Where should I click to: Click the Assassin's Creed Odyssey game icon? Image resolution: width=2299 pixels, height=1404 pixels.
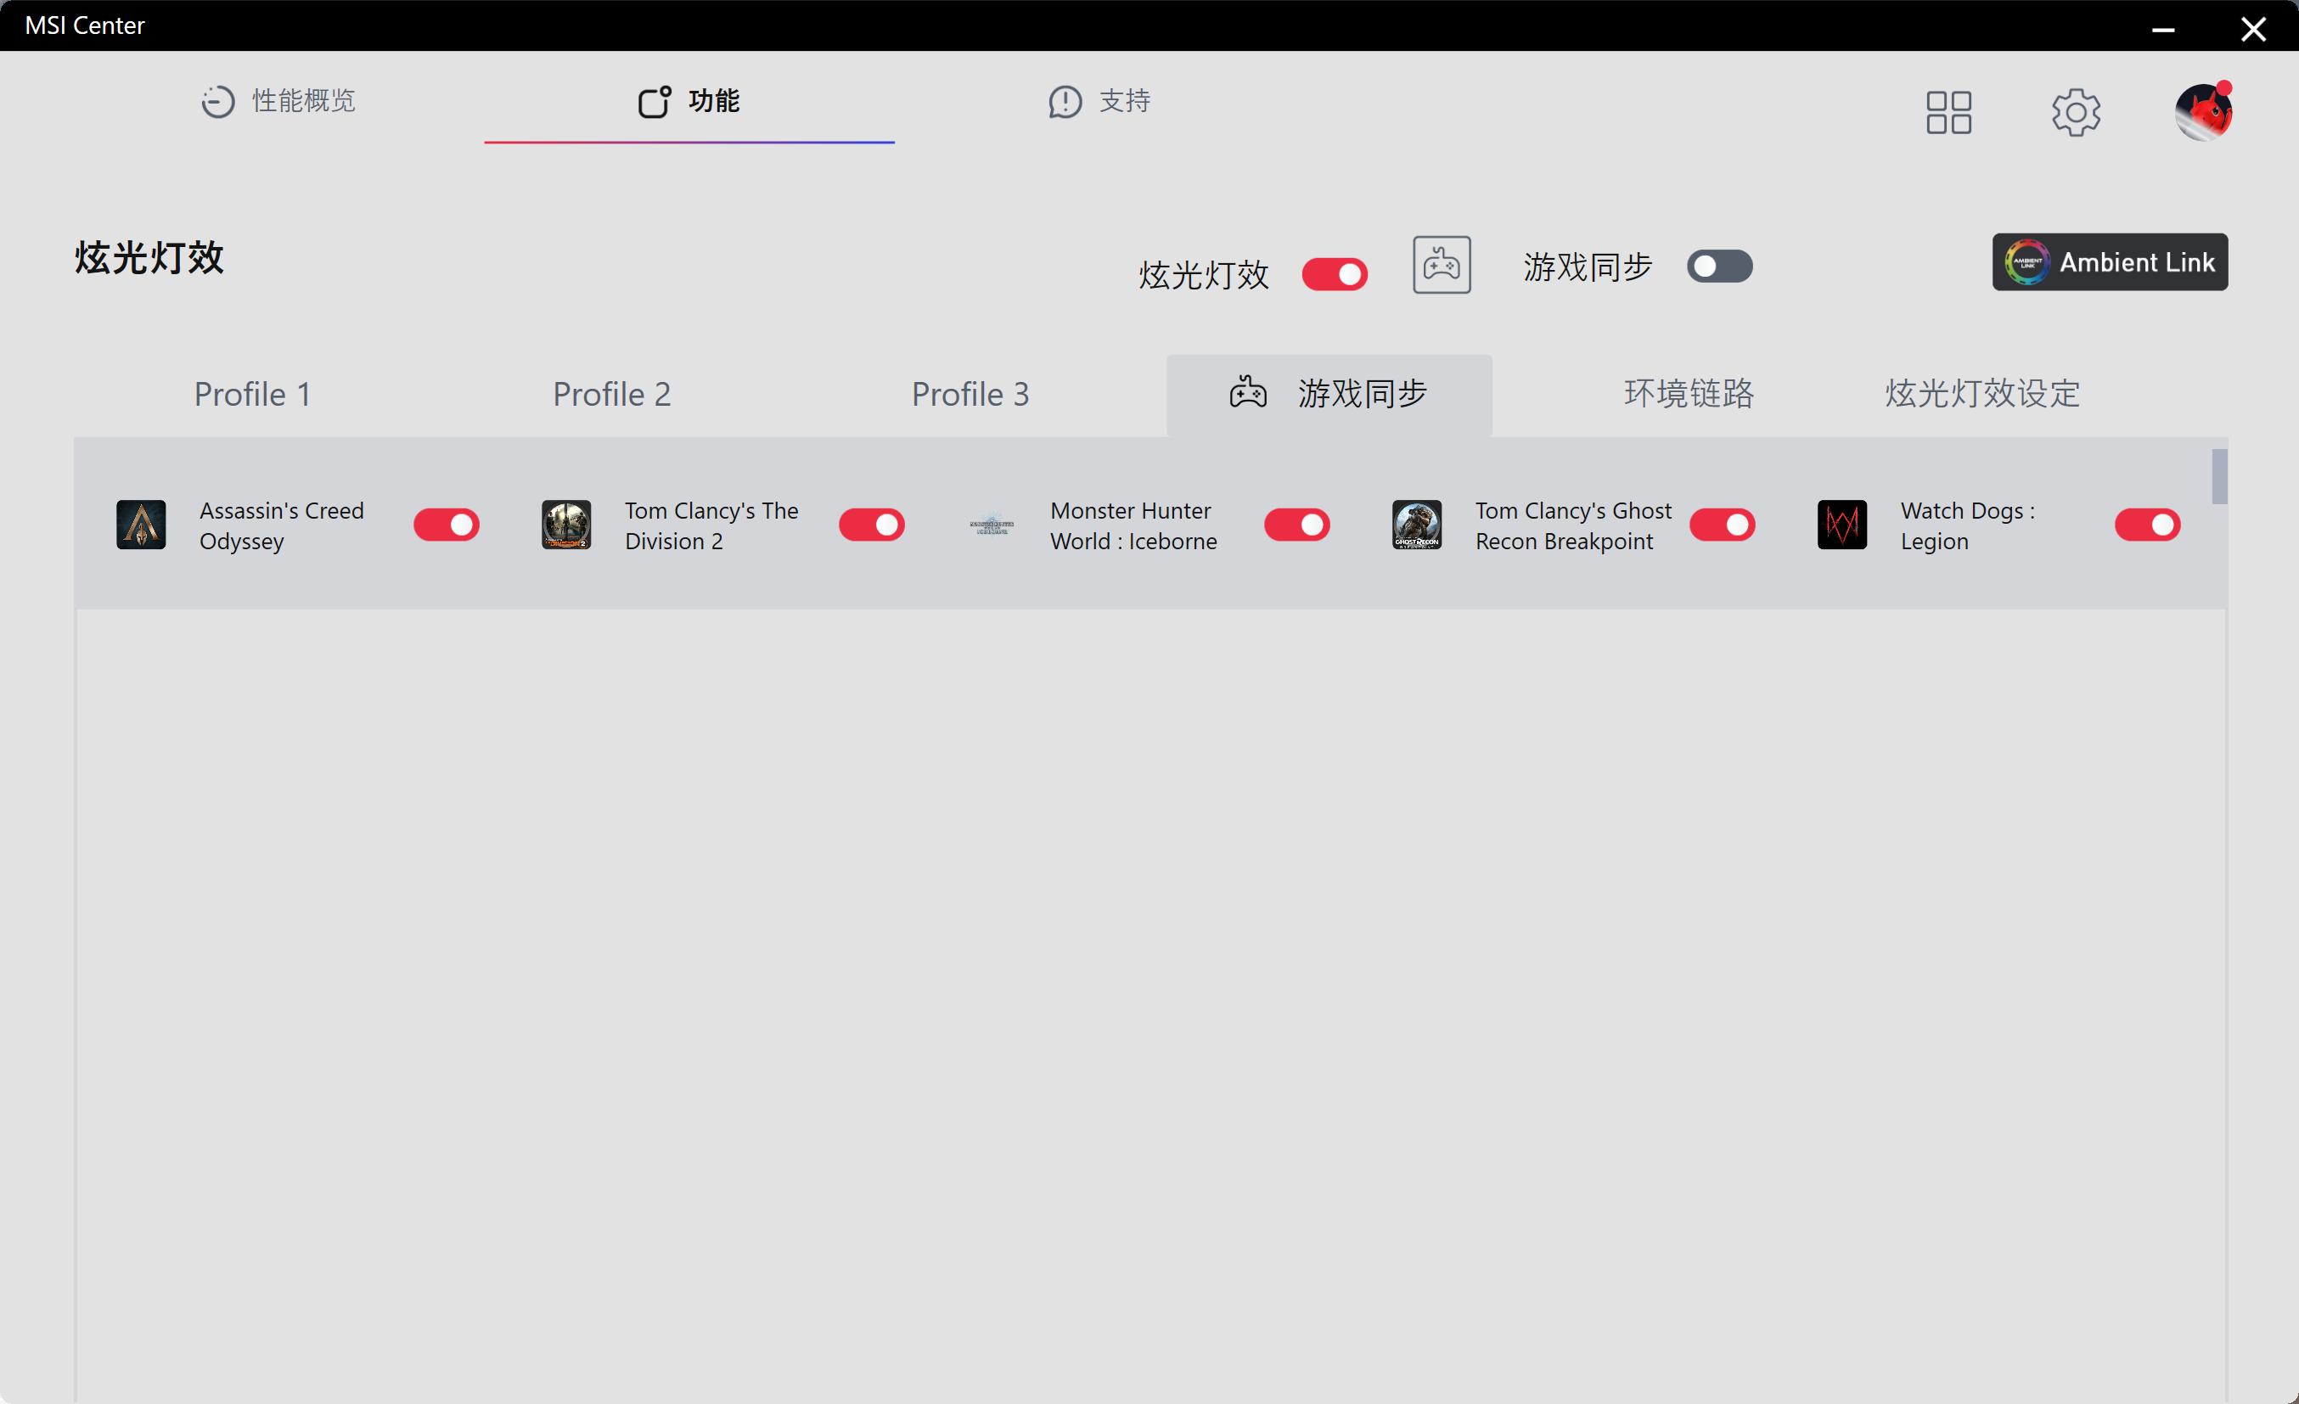(141, 525)
